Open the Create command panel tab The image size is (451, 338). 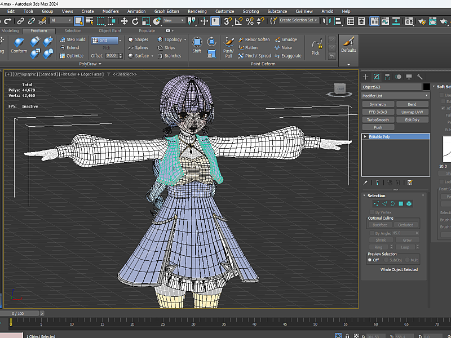pos(366,77)
